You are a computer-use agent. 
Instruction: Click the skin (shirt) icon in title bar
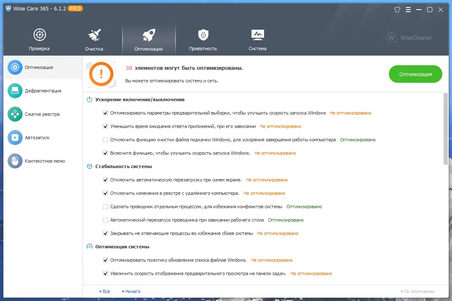(x=397, y=10)
